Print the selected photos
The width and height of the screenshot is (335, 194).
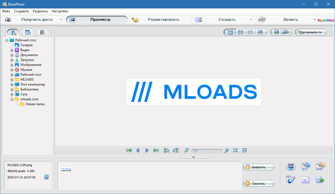(x=291, y=166)
